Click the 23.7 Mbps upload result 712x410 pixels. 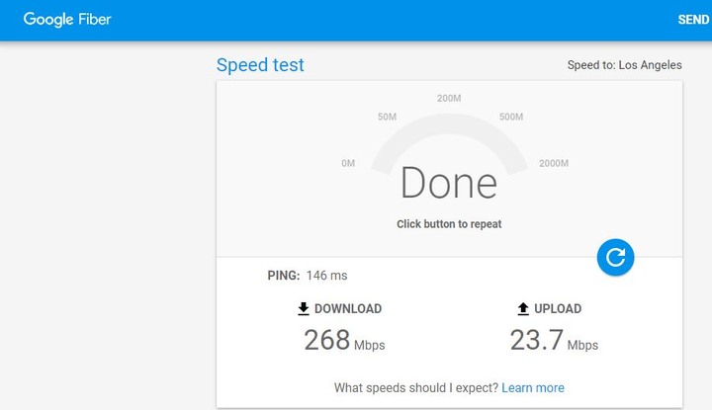tap(554, 340)
